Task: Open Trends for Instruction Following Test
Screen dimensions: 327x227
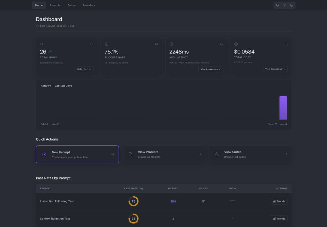Action: [279, 201]
